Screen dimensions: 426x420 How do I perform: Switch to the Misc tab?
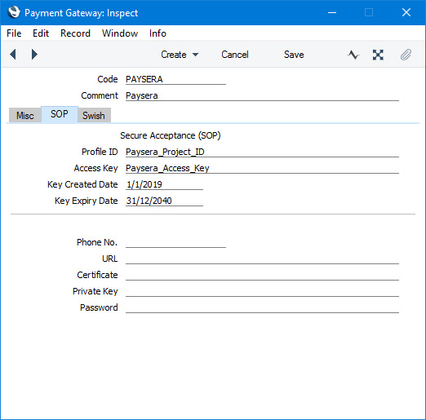(x=25, y=115)
